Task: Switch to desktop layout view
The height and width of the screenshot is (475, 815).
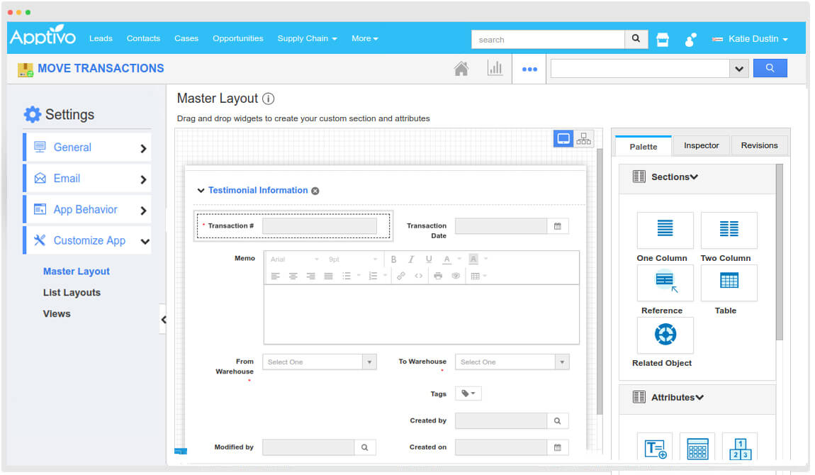Action: pos(563,139)
